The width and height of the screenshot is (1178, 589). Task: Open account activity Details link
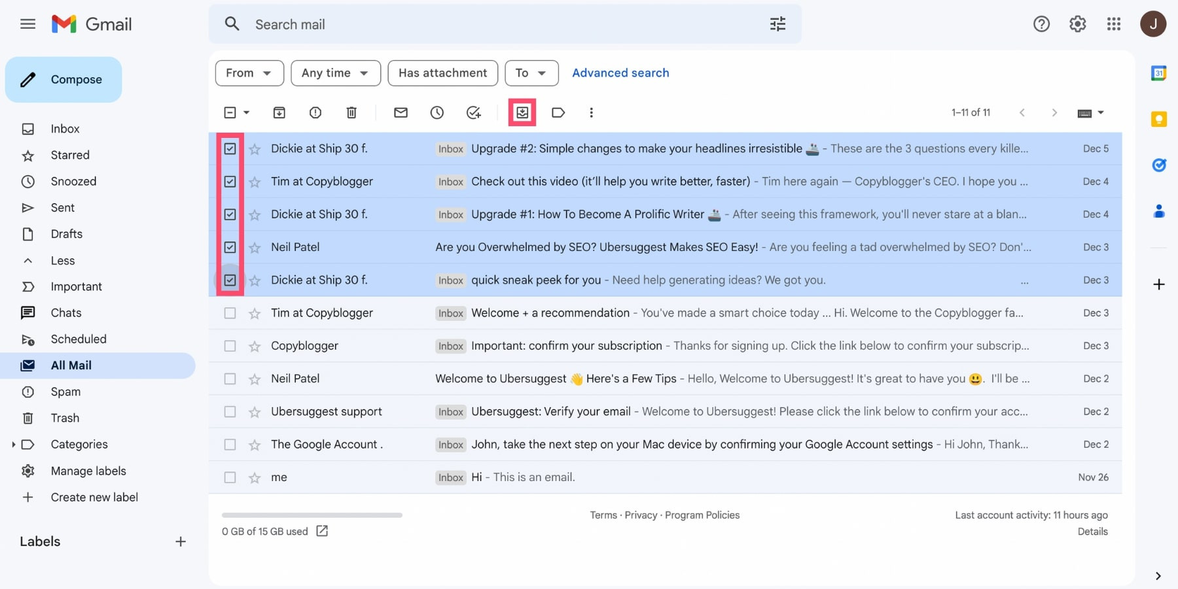pos(1092,531)
